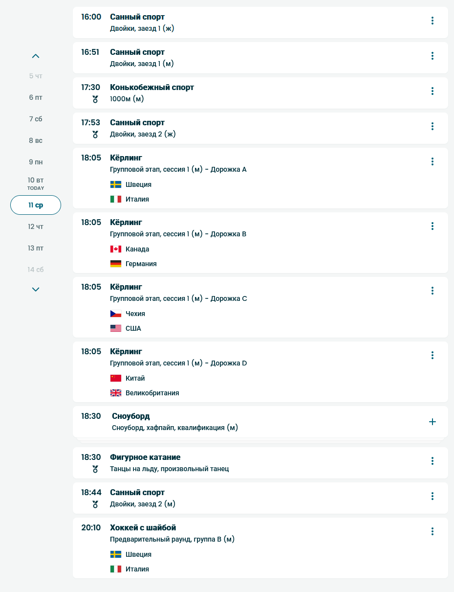The height and width of the screenshot is (592, 454).
Task: Expand Сноуборд хафпайп квалификация with plus
Action: tap(432, 422)
